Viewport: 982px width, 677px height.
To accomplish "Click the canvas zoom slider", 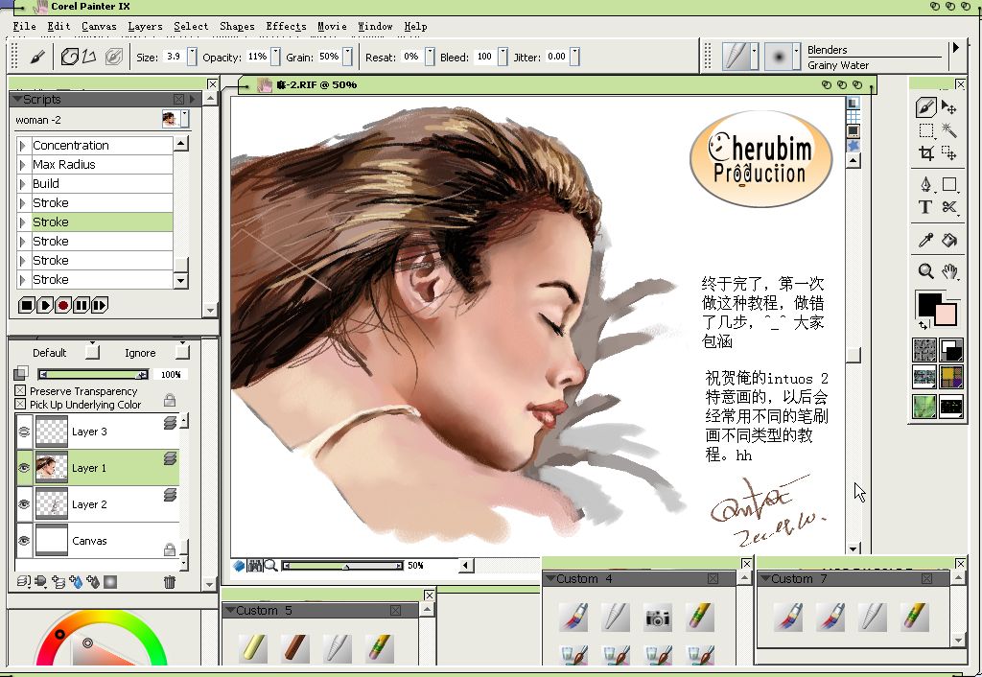I will point(342,566).
